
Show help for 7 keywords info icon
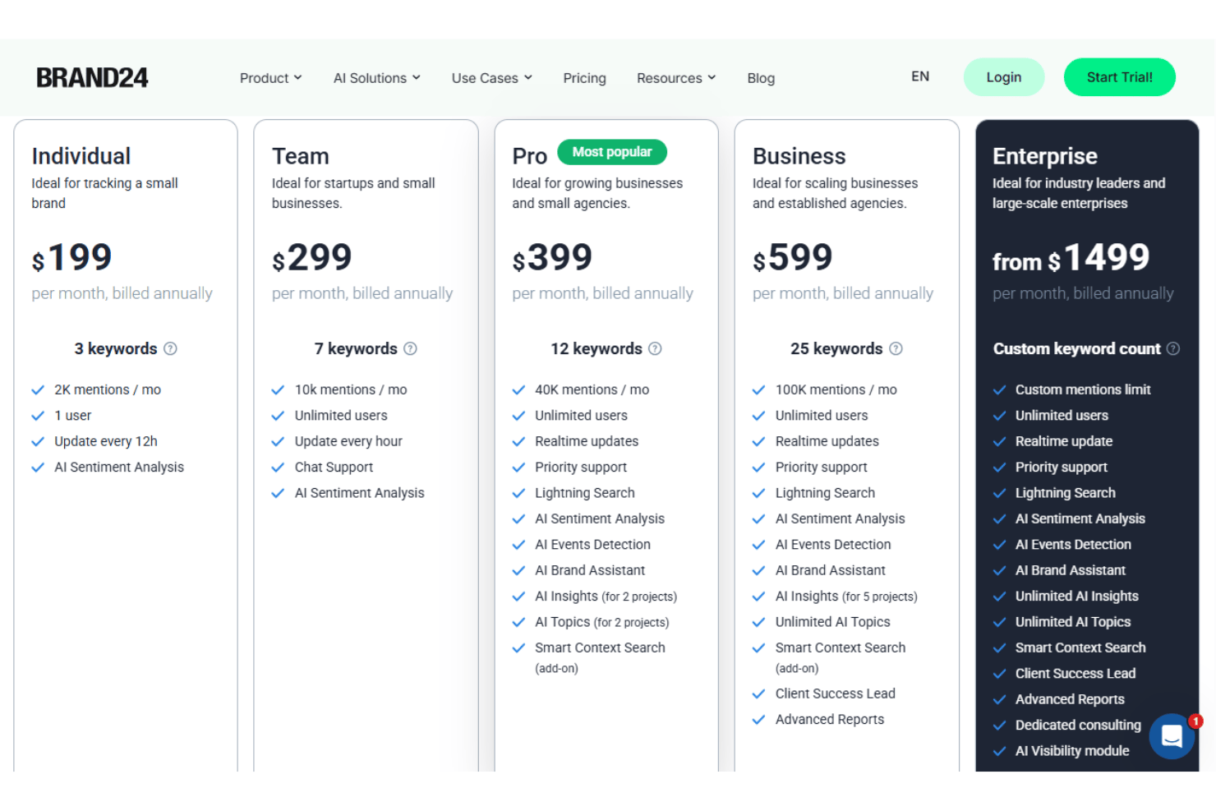click(411, 348)
